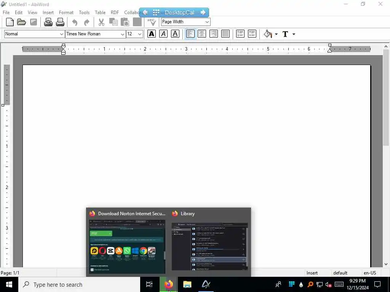Image resolution: width=390 pixels, height=292 pixels.
Task: Center align the paragraph
Action: click(x=202, y=34)
